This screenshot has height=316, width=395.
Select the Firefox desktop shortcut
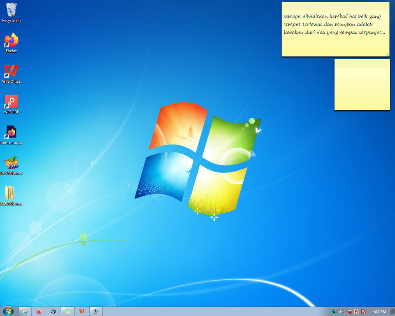[12, 43]
